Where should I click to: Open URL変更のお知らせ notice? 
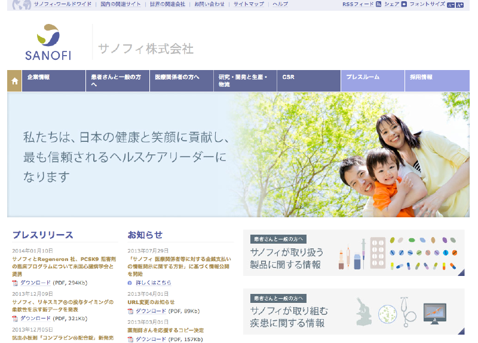coord(151,302)
